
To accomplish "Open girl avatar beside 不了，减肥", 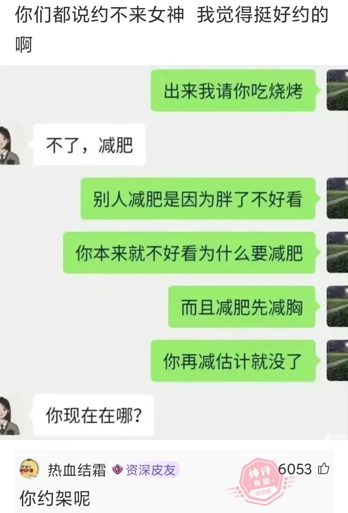I will click(x=10, y=145).
